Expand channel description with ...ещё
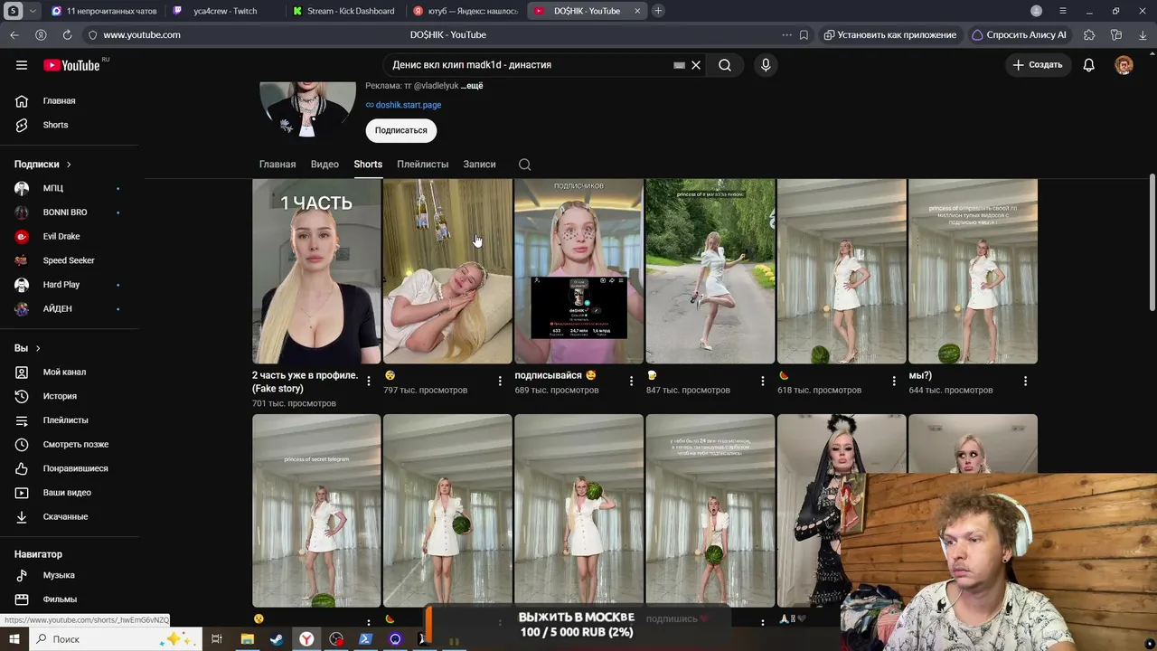1157x651 pixels. (472, 86)
